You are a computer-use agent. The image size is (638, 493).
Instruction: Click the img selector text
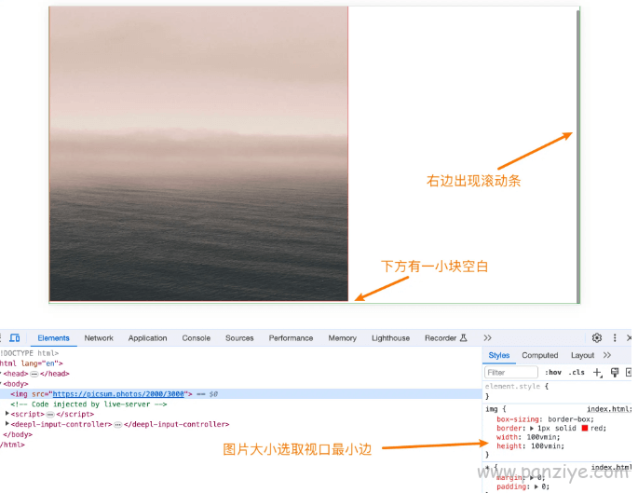(x=491, y=409)
